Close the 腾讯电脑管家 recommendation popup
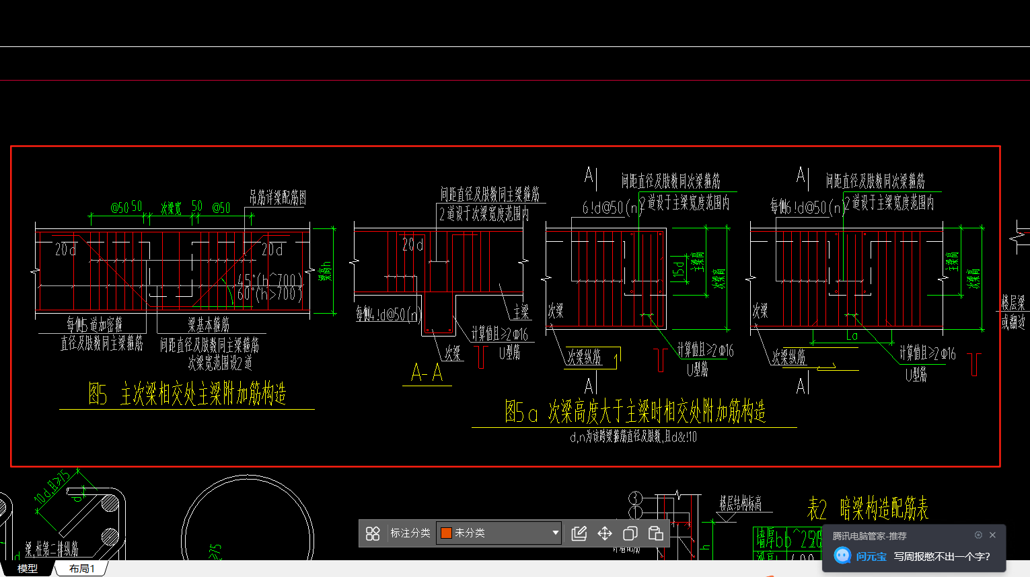Viewport: 1030px width, 577px height. tap(992, 535)
